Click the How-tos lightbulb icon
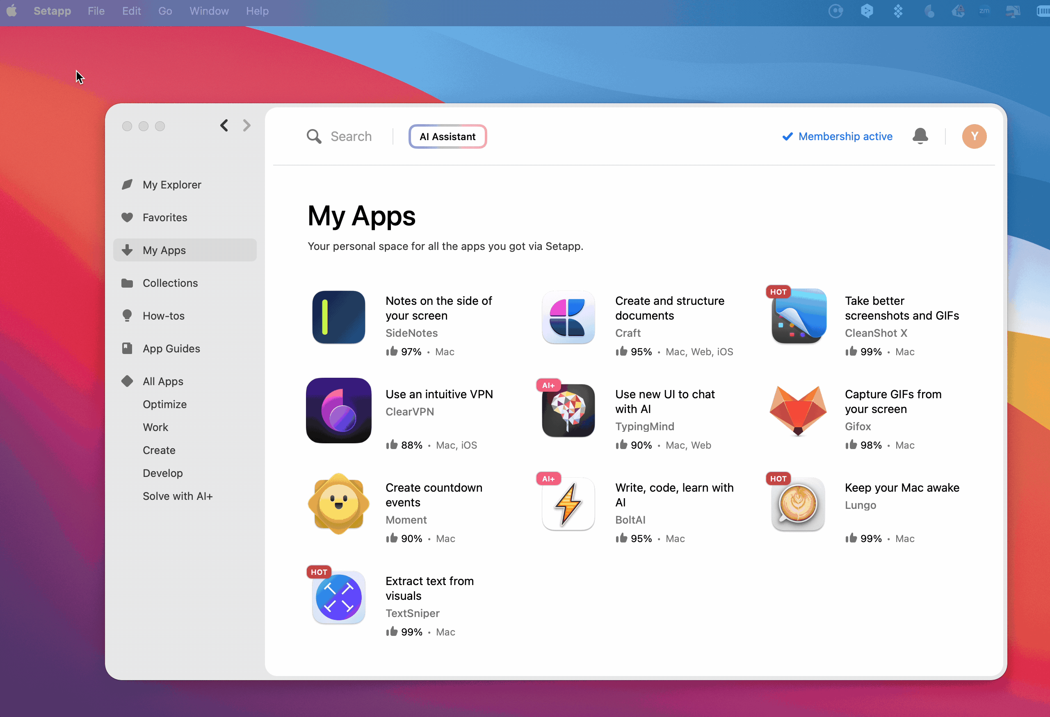This screenshot has width=1050, height=717. pyautogui.click(x=128, y=315)
